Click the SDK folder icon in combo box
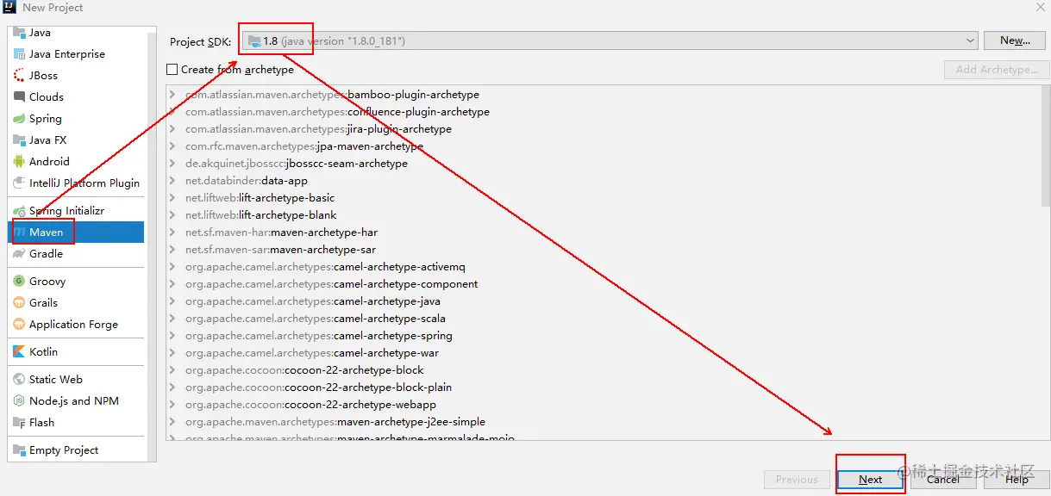 point(254,40)
